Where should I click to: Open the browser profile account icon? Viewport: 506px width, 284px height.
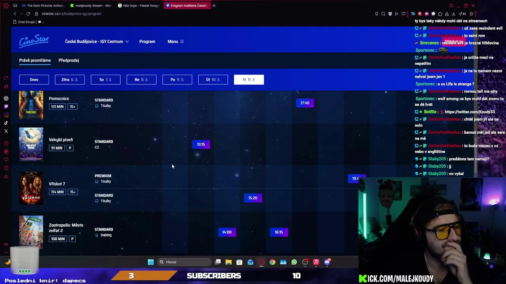447,14
